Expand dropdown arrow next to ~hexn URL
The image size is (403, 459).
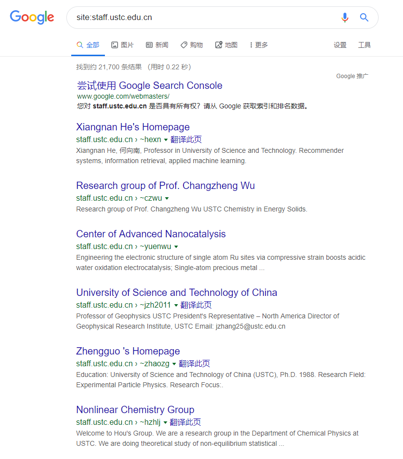[166, 140]
